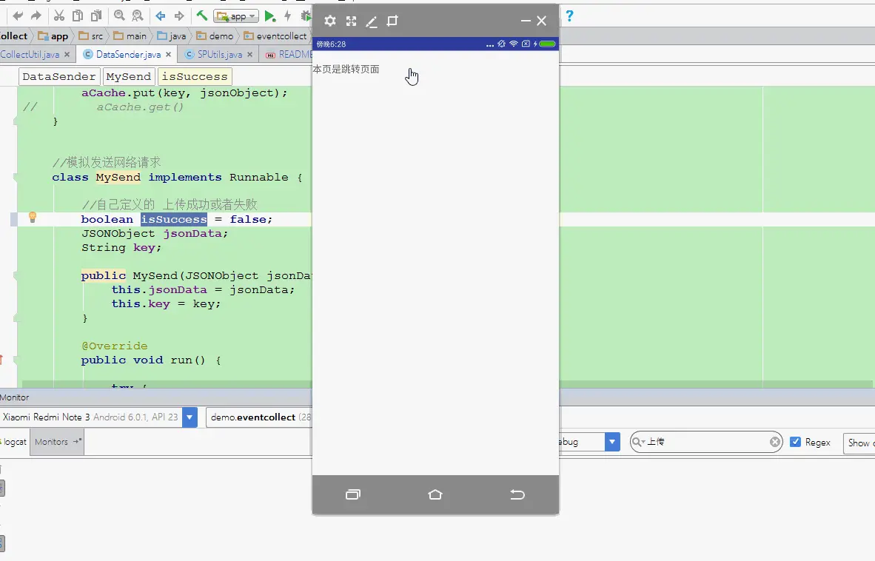Build the project with the green hammer
The image size is (875, 561).
[202, 16]
